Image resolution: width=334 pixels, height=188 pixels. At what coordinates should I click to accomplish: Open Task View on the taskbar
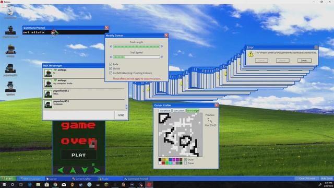tap(21, 184)
